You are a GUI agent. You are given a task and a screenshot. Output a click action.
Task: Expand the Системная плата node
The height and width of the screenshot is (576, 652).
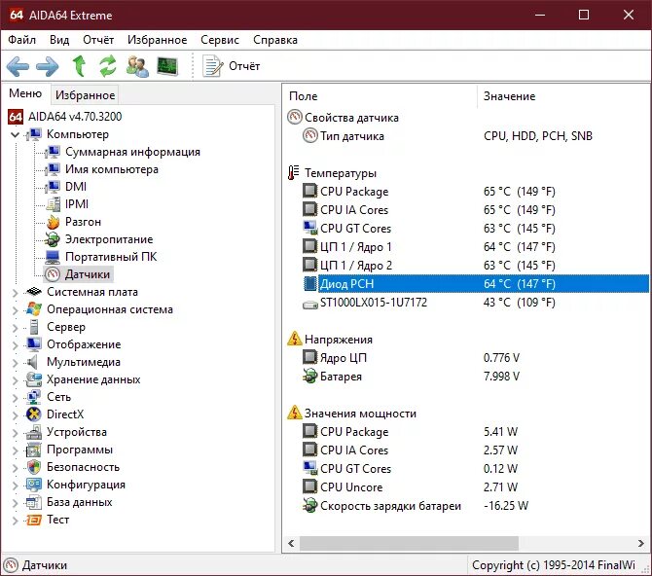(15, 292)
